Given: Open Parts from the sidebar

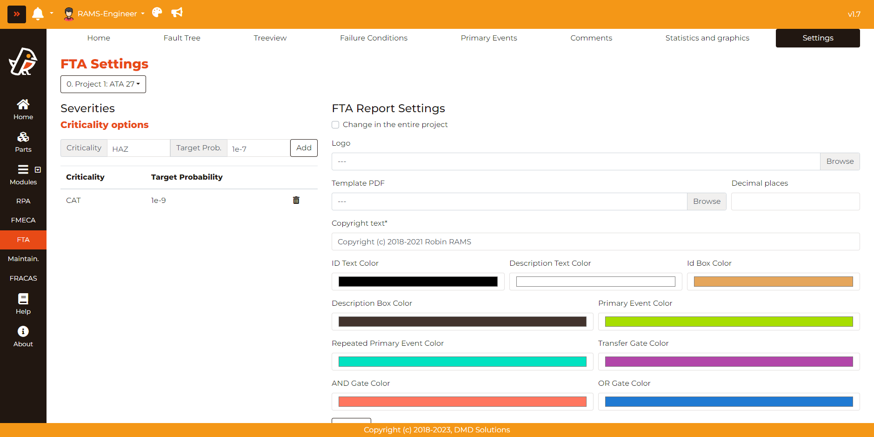Looking at the screenshot, I should 23,142.
